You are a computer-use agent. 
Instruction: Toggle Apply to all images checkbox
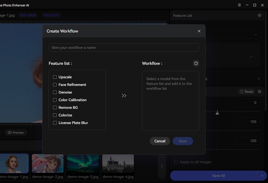click(176, 162)
